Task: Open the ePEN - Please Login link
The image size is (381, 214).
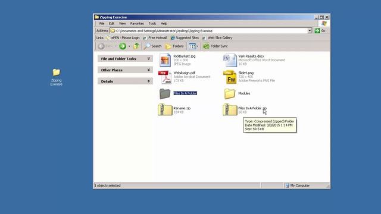Action: pyautogui.click(x=123, y=38)
